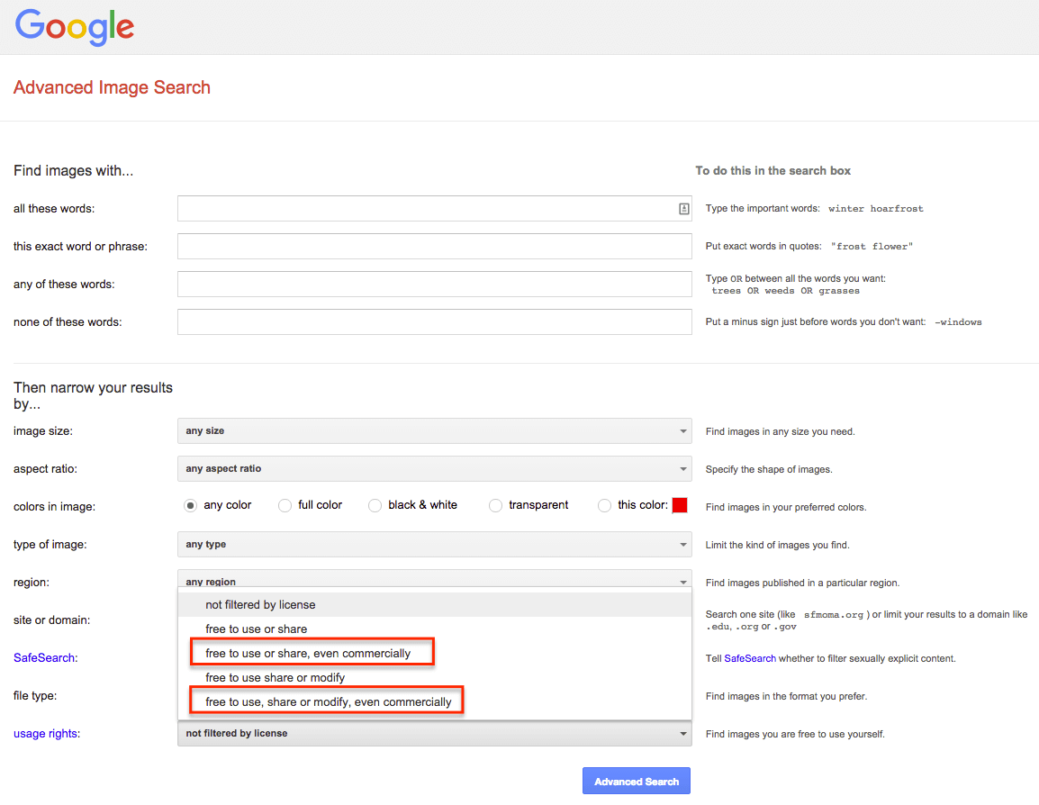Open the image size dropdown
Screen dimensions: 1039x805
435,430
